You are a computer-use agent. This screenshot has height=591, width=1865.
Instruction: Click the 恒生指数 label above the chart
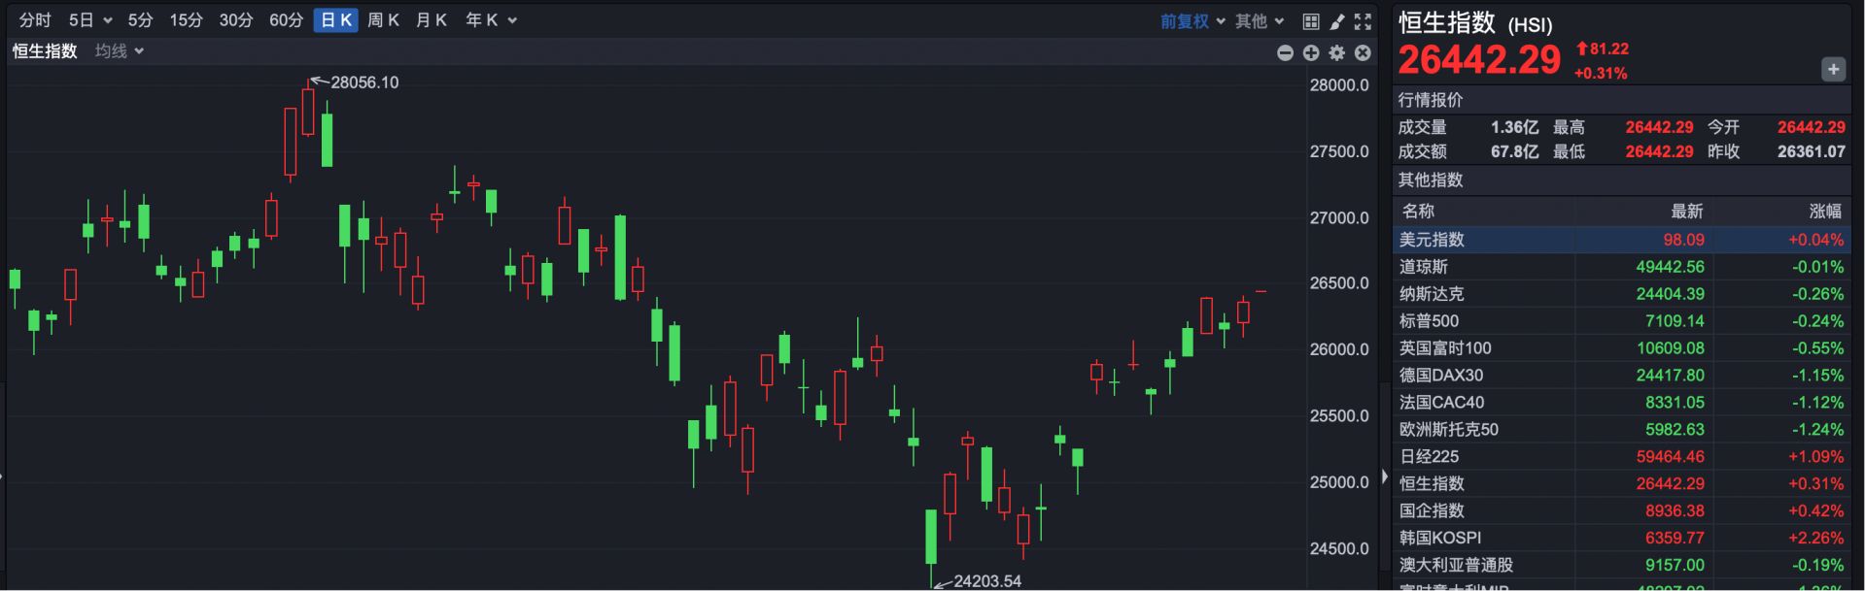click(x=45, y=51)
